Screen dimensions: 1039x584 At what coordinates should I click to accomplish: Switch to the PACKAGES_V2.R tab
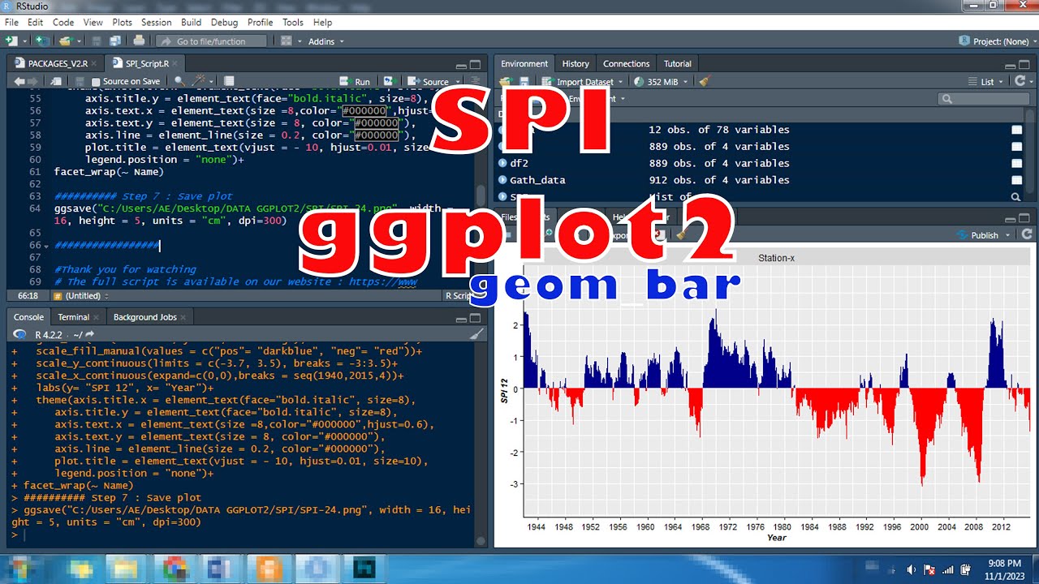[57, 63]
